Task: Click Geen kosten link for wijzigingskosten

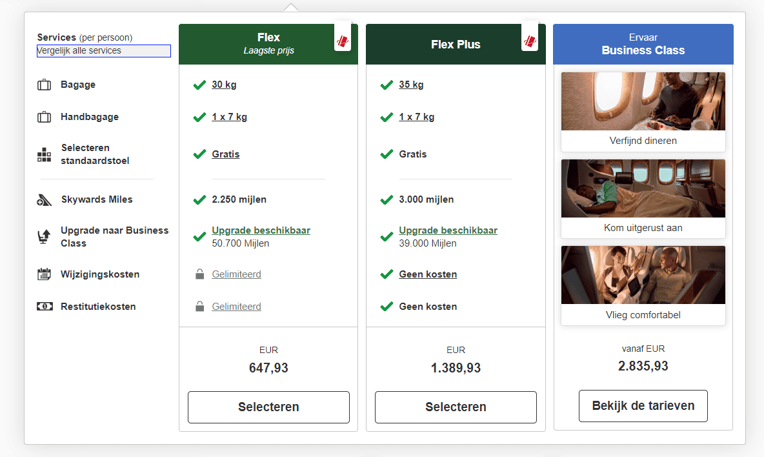Action: click(428, 274)
